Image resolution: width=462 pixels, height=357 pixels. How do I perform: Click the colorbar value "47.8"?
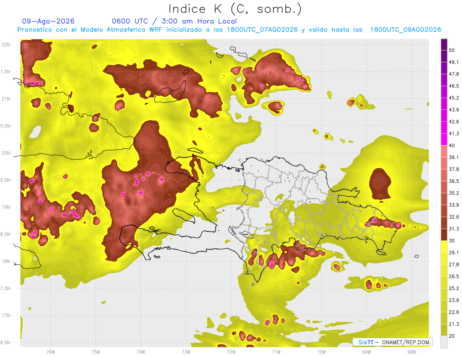[454, 74]
